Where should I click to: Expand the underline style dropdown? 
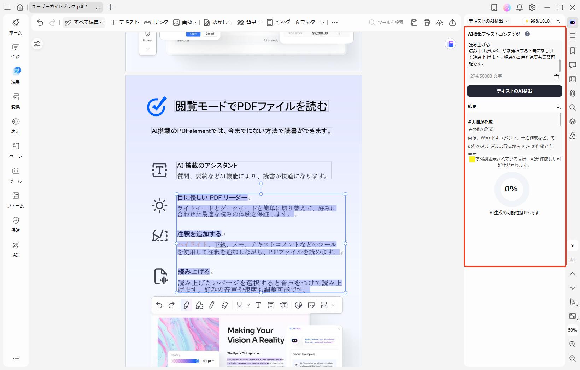pyautogui.click(x=248, y=305)
